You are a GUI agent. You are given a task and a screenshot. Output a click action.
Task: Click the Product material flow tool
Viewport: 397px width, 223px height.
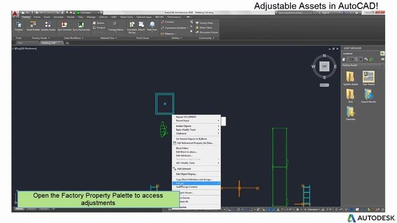point(99,27)
